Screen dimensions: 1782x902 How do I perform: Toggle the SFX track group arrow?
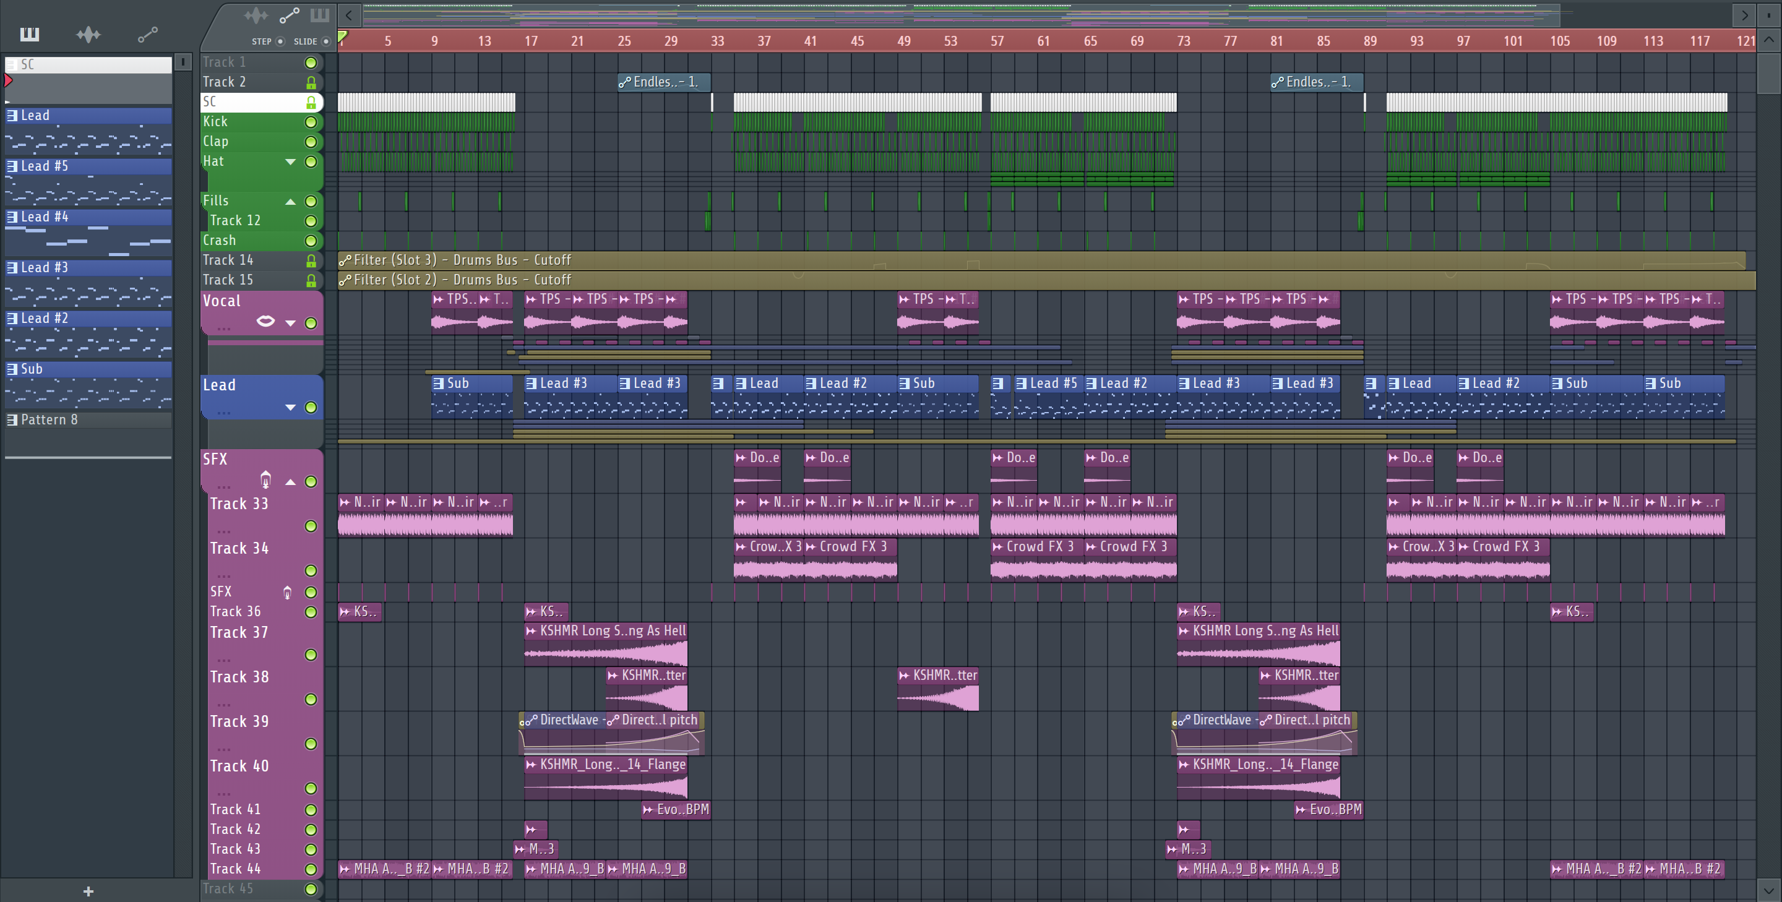(x=291, y=481)
